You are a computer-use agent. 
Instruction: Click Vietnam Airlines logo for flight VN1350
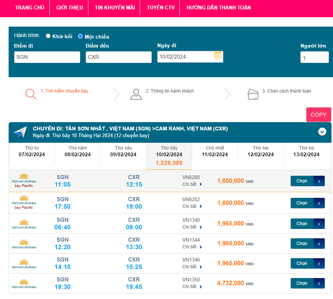click(x=24, y=283)
